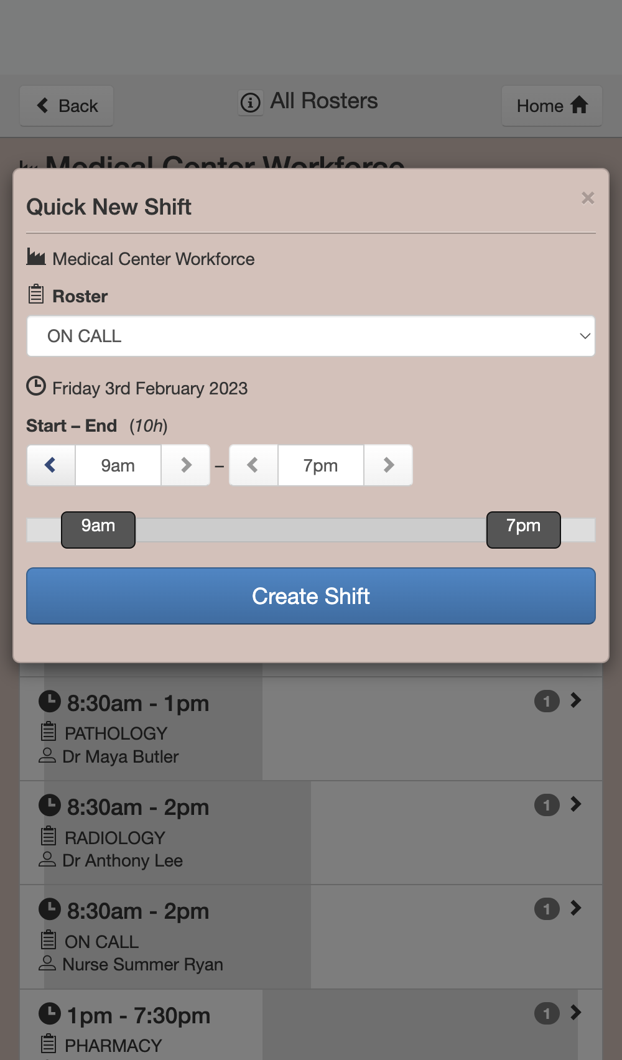Click the info icon beside All Rosters
The image size is (622, 1060).
tap(251, 102)
